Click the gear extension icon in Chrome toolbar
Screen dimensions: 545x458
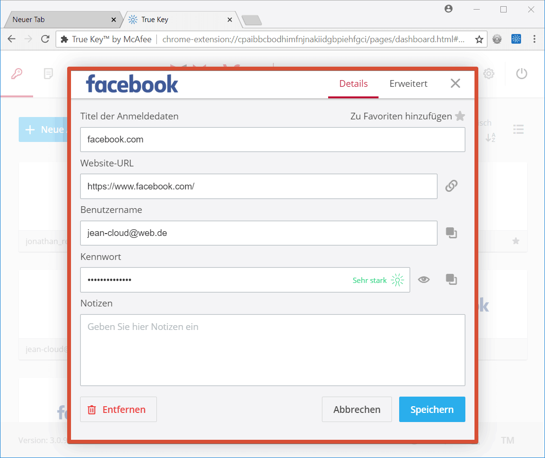497,39
